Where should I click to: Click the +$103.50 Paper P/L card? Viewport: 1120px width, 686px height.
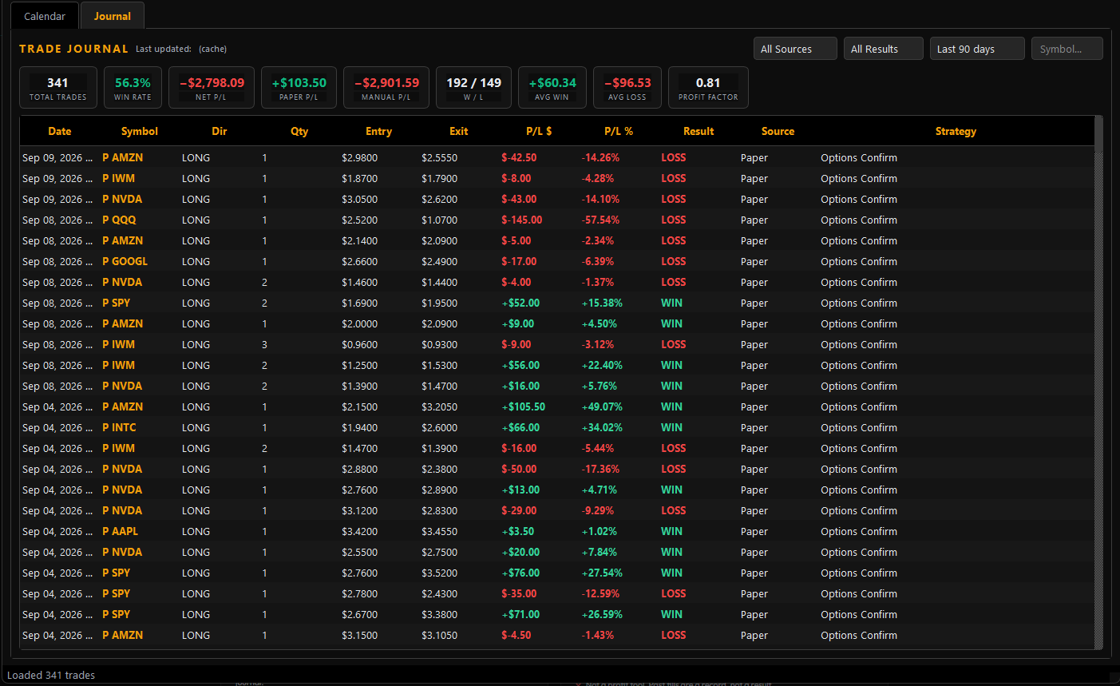(x=299, y=87)
